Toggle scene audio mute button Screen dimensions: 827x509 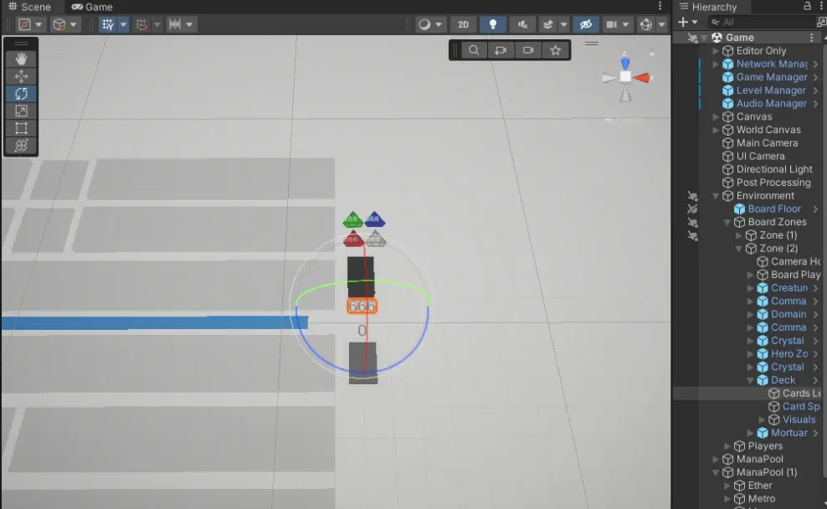pos(522,24)
